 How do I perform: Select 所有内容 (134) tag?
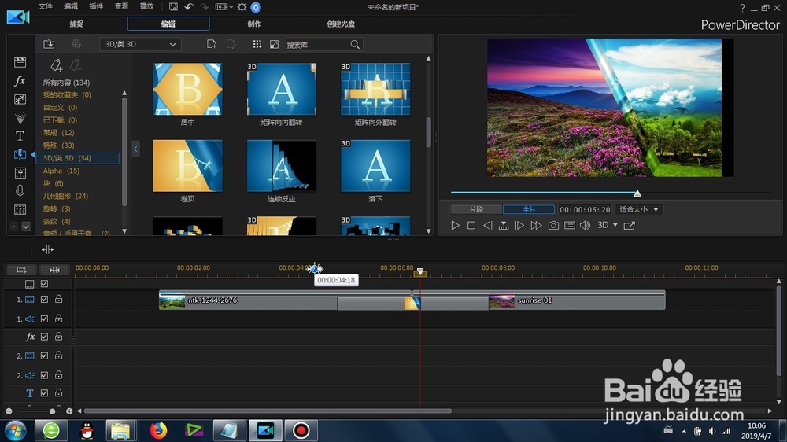[x=66, y=83]
